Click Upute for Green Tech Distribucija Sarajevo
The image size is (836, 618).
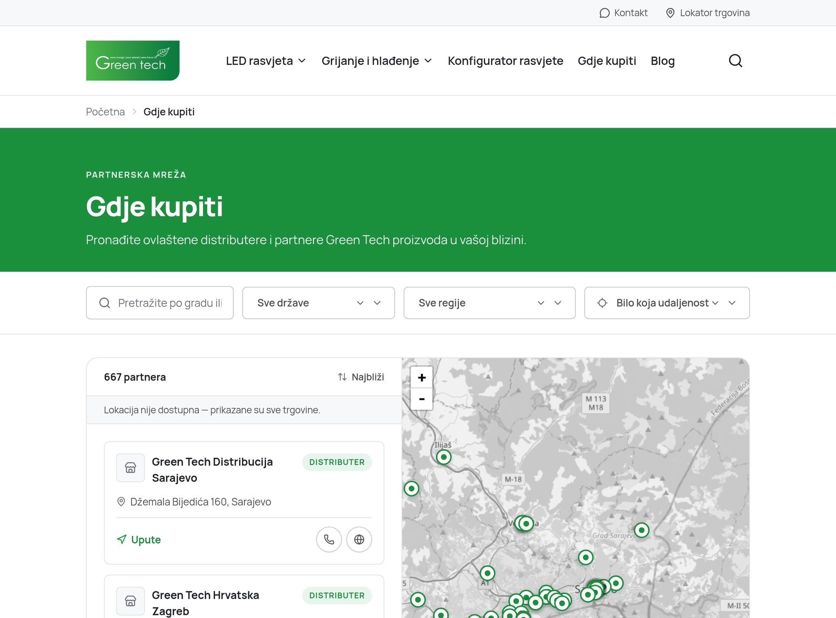(139, 540)
